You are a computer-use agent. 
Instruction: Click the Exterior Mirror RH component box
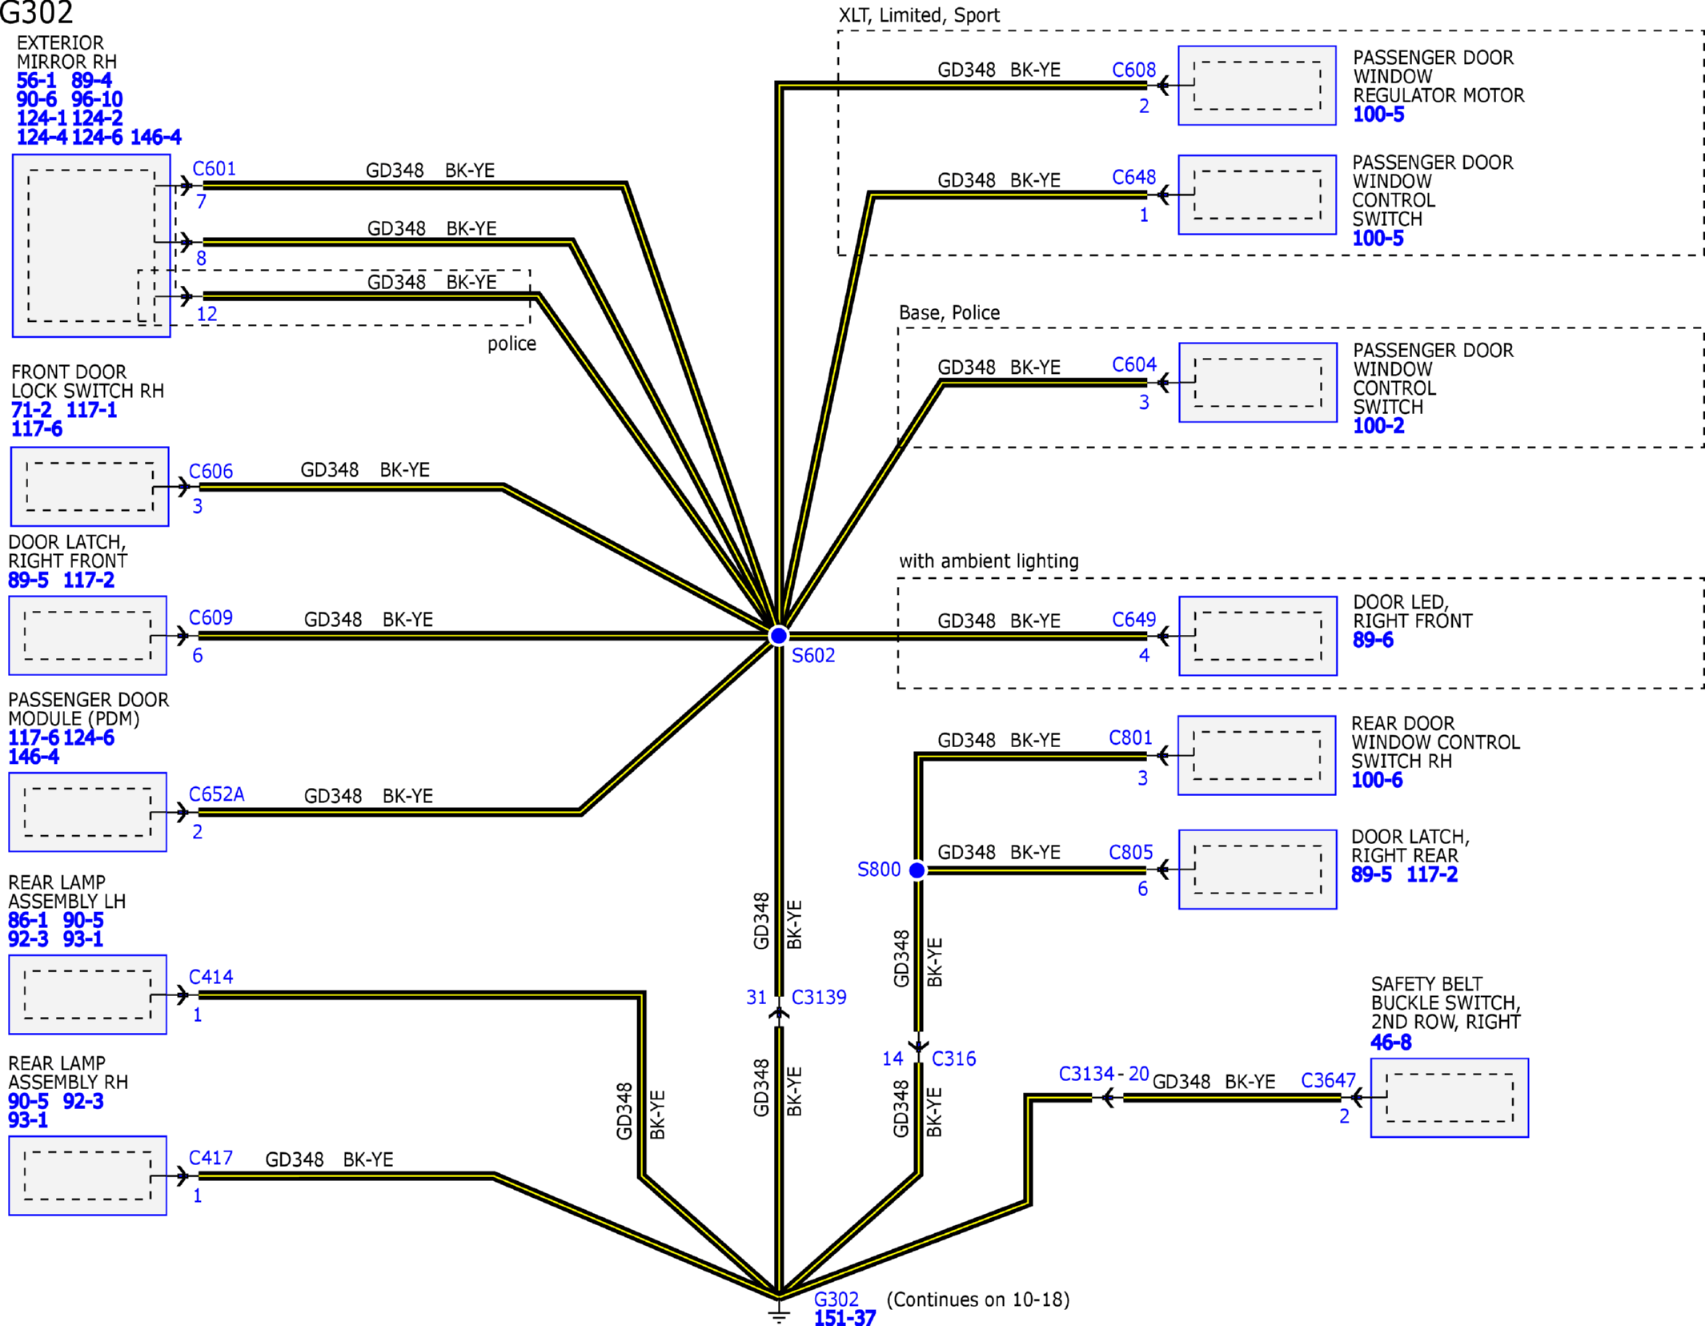click(x=91, y=246)
